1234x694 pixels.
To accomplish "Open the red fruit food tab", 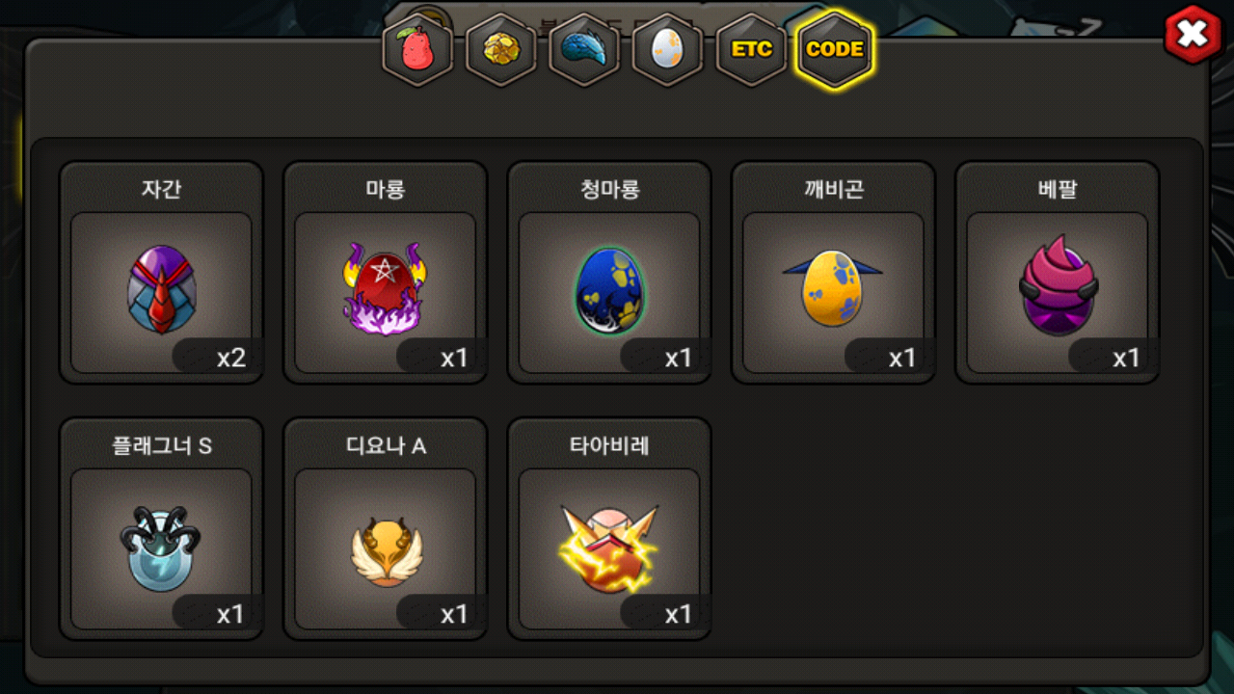I will [418, 49].
